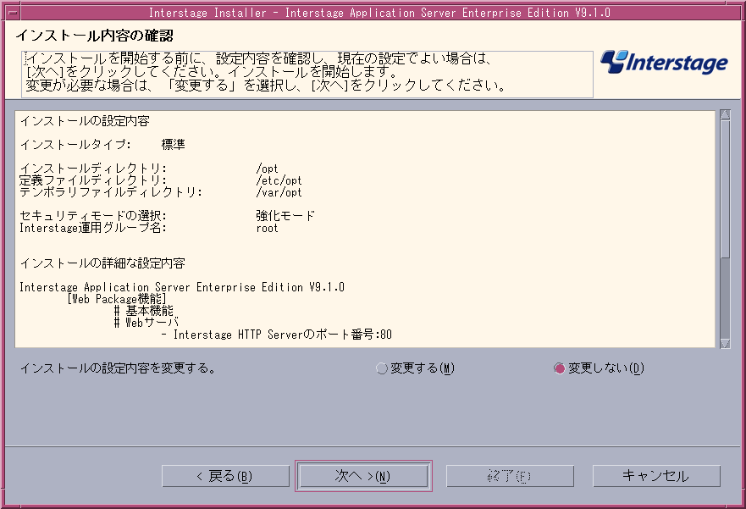Click the label インストールディレクトリ:
Screen dimensions: 746x509
coord(93,169)
